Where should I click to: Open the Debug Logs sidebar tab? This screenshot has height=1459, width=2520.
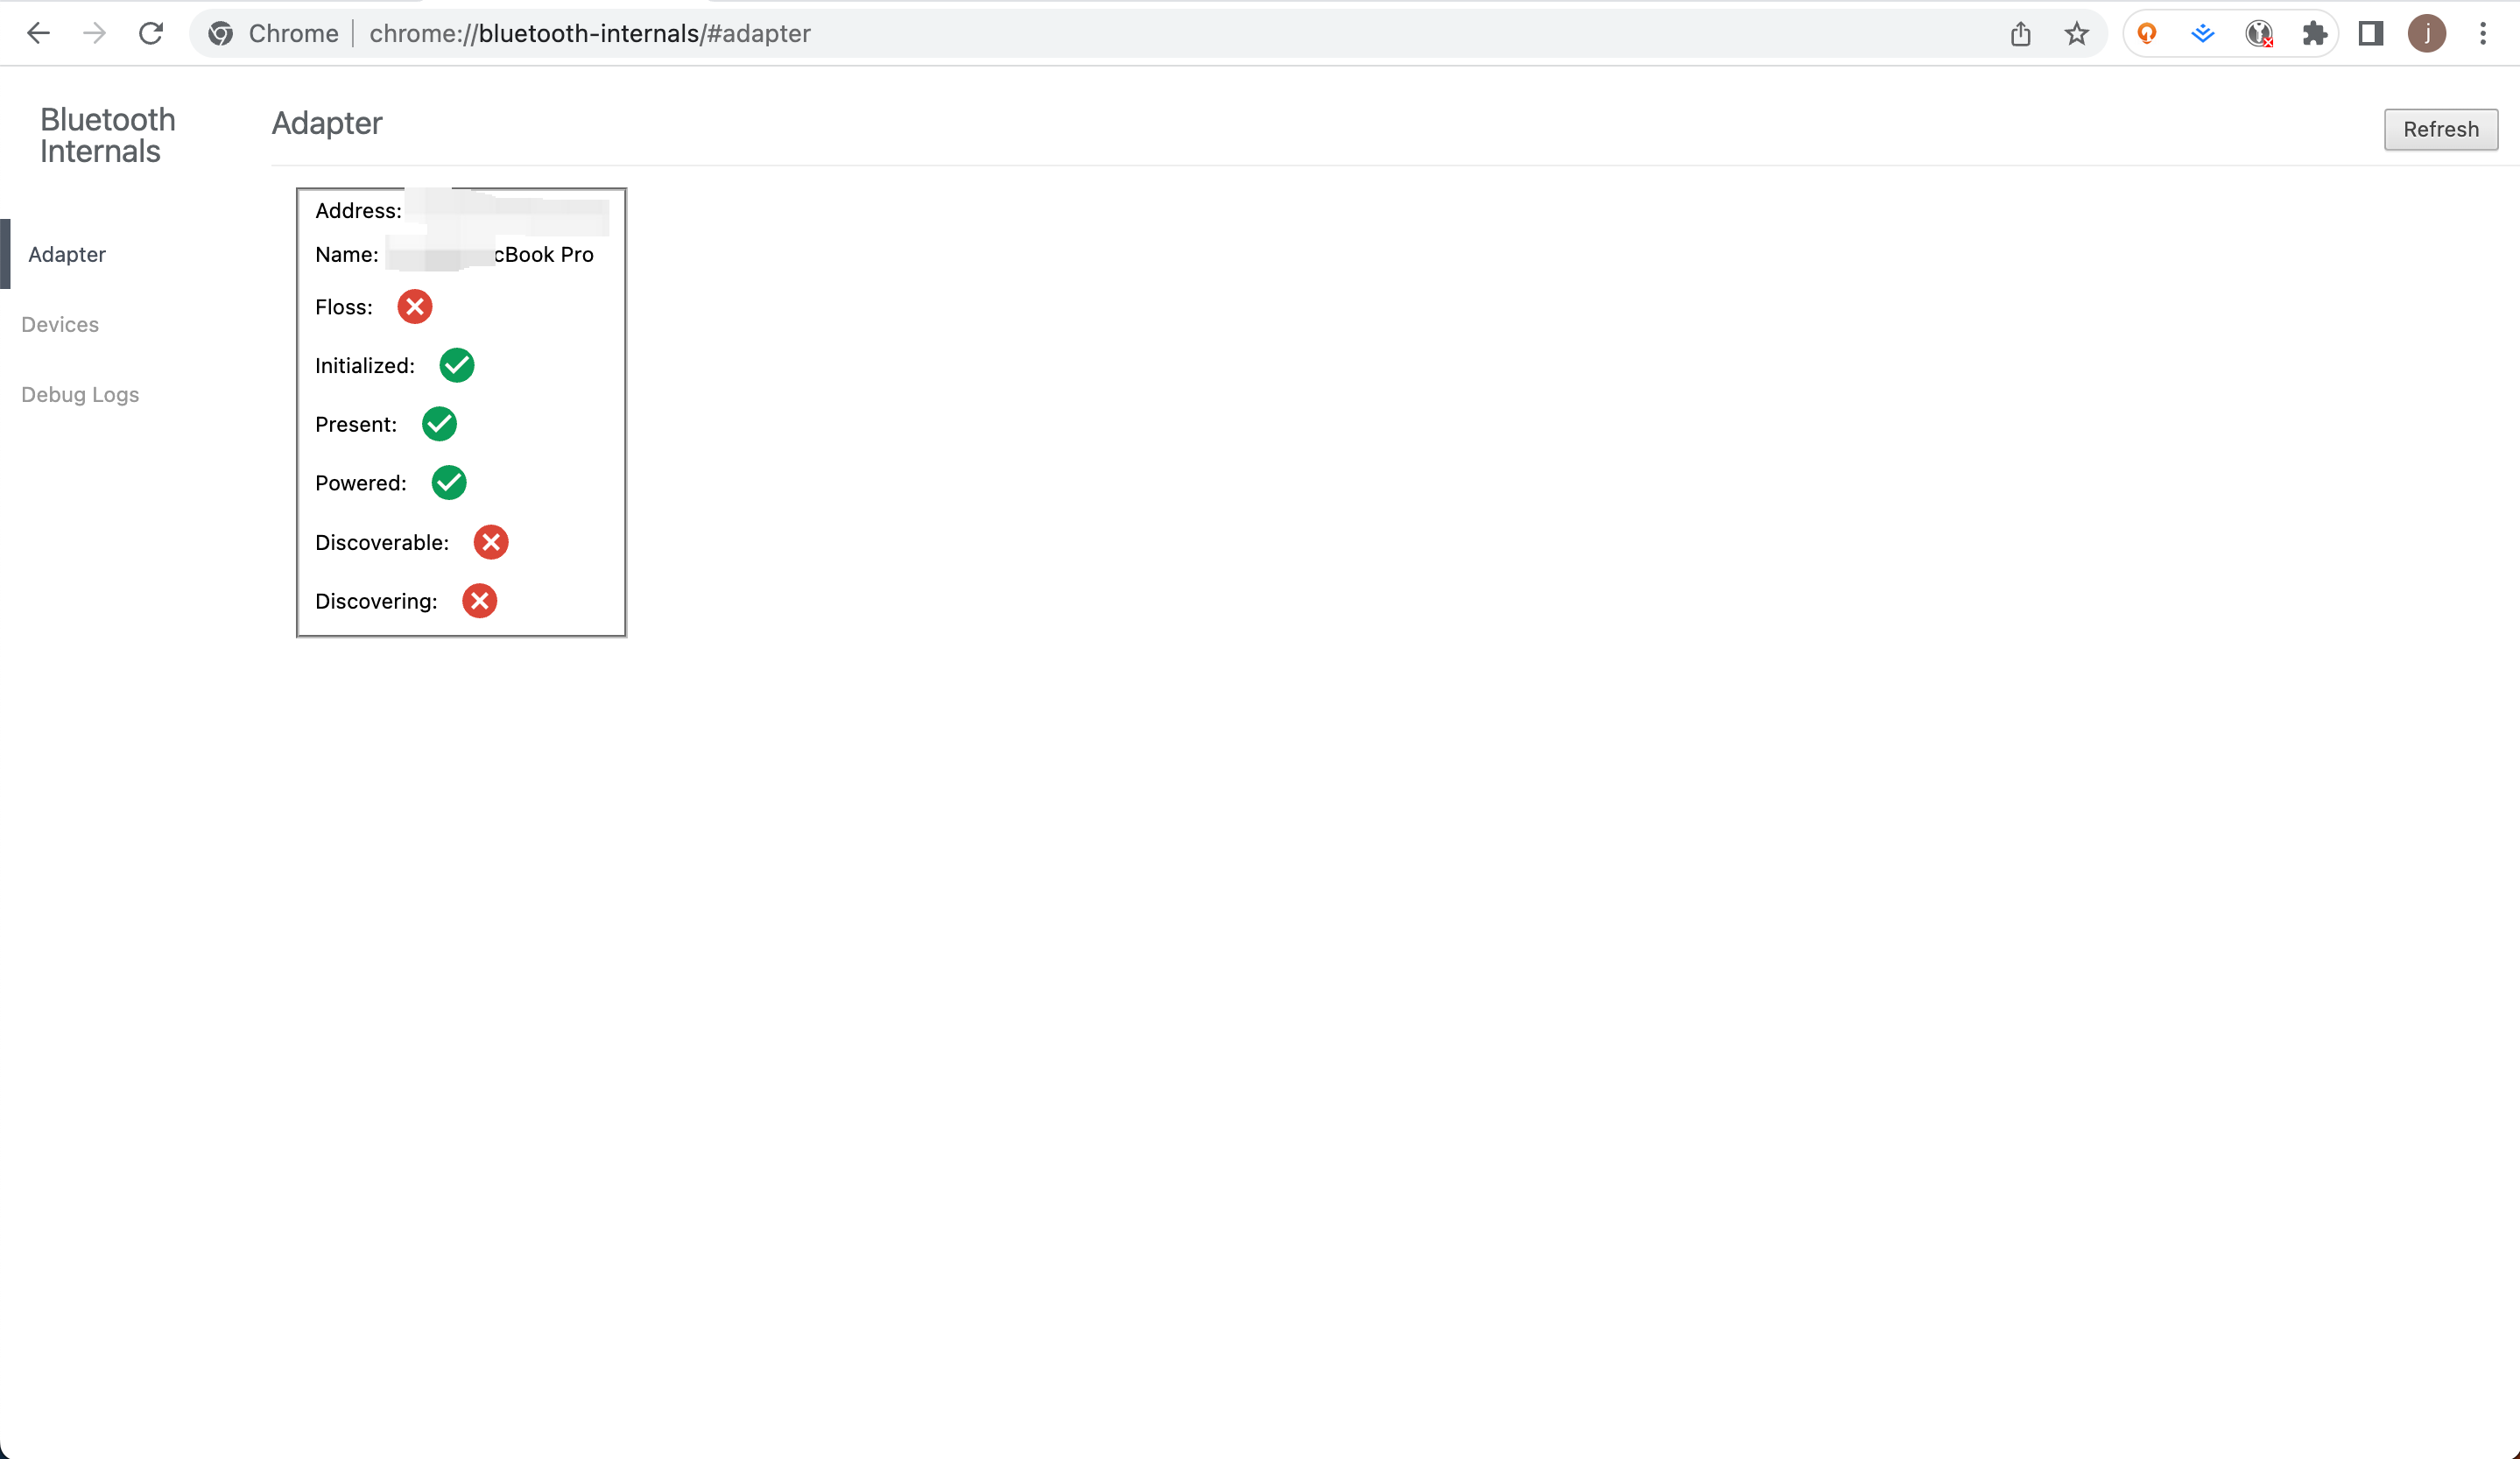(80, 394)
